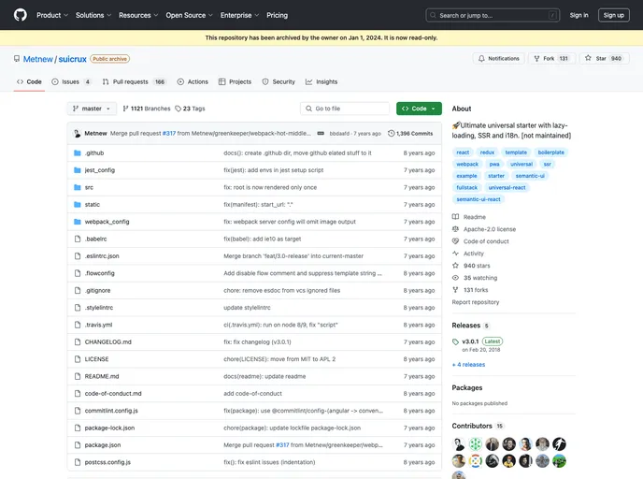Click the pulse icon beside Activity
The height and width of the screenshot is (479, 643).
(x=455, y=254)
